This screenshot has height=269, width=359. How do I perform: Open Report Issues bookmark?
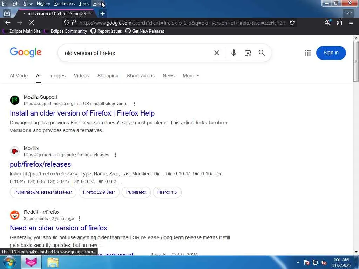(106, 31)
